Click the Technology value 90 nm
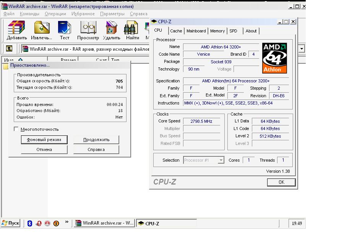 (x=194, y=69)
